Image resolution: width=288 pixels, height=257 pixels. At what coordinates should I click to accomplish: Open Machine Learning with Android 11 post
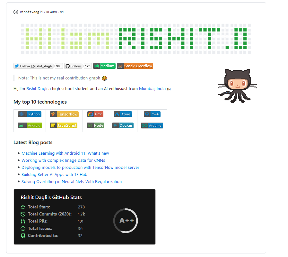65,153
